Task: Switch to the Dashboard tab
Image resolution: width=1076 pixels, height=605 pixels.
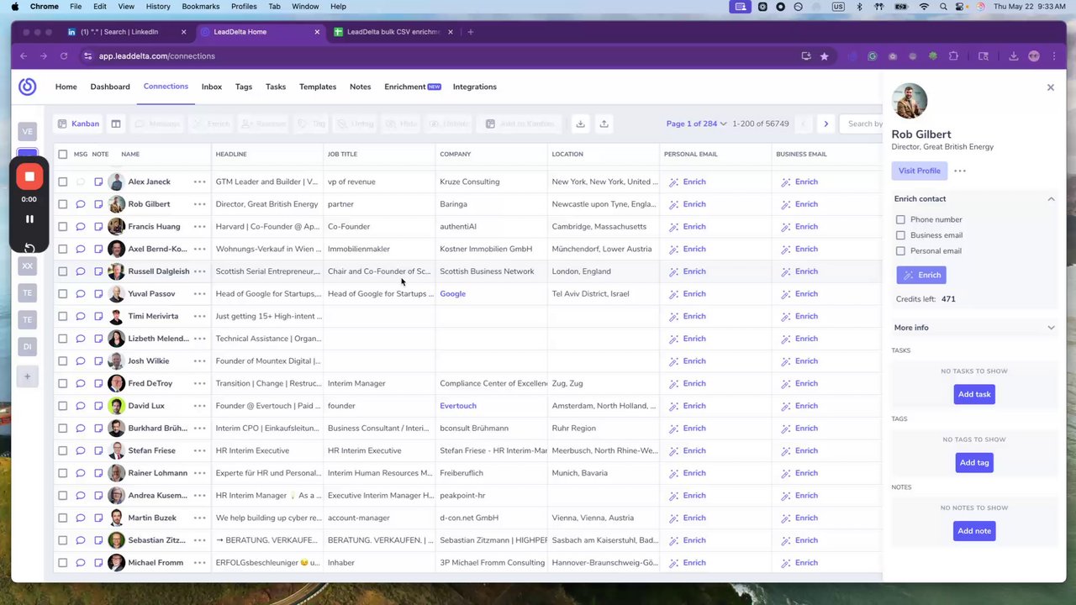Action: point(110,87)
